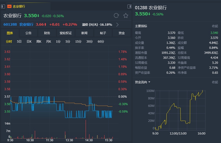Select the 分时 chart period

coord(9,42)
